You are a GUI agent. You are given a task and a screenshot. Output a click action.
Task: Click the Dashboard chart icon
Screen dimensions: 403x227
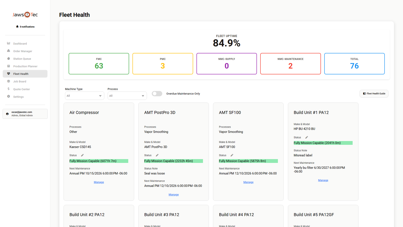pyautogui.click(x=9, y=43)
